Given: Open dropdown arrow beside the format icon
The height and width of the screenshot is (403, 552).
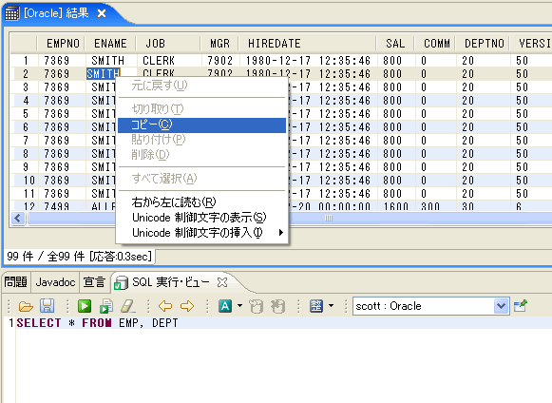Looking at the screenshot, I should (331, 306).
